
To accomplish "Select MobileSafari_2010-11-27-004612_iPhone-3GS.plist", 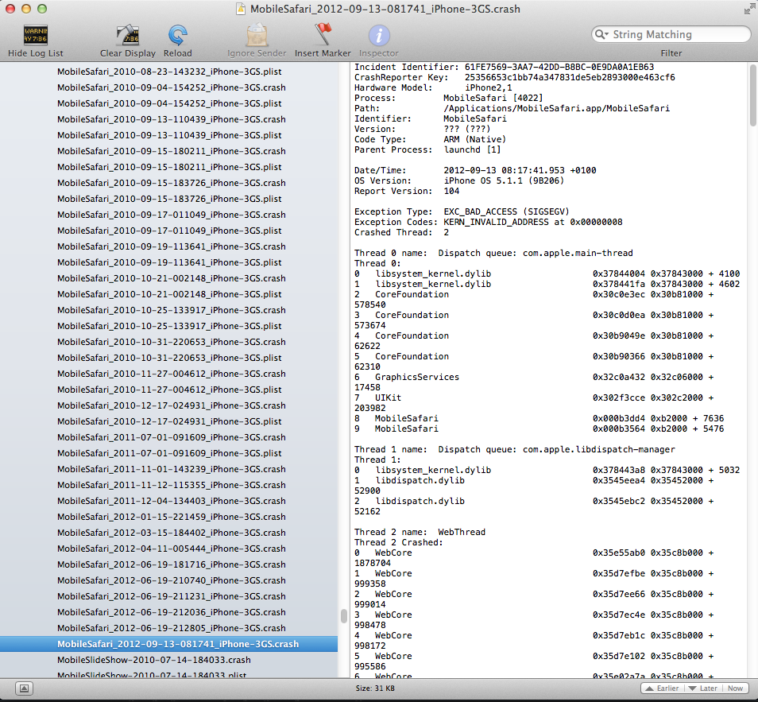I will [x=169, y=390].
